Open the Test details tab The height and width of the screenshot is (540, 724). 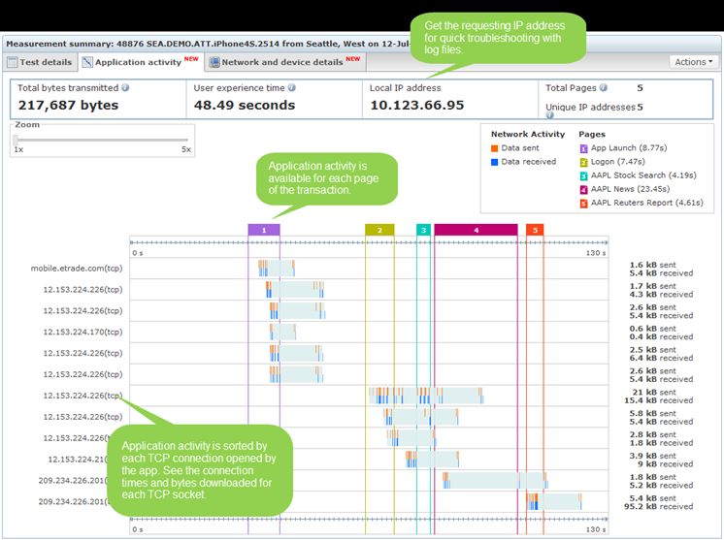coord(40,62)
